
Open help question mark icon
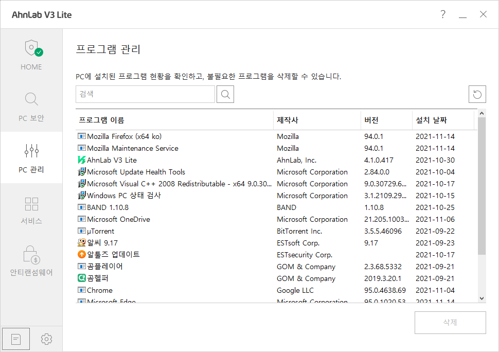[443, 14]
